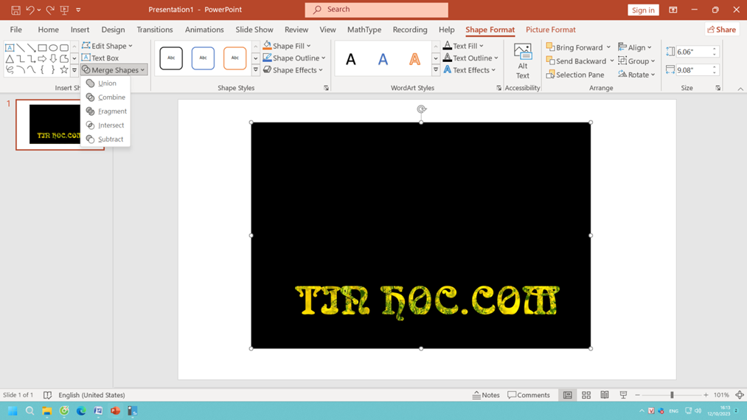Expand the Shape Fill dropdown
Screen dimensions: 747x420
pos(308,46)
